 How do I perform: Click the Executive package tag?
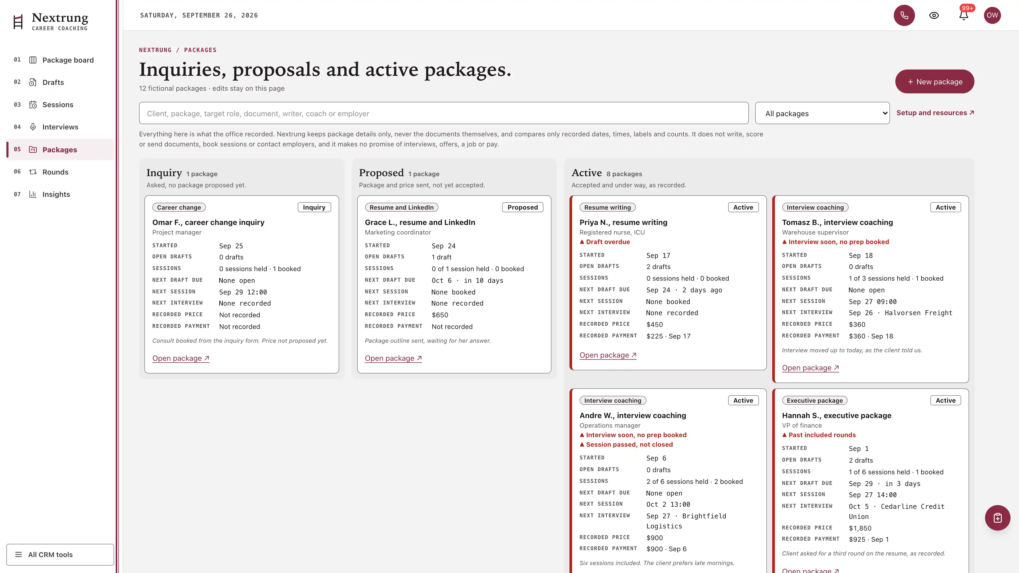[814, 401]
